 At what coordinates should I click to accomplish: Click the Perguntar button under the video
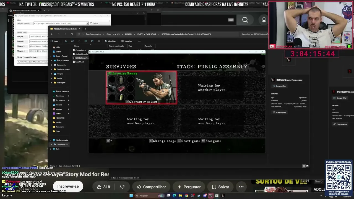188,187
